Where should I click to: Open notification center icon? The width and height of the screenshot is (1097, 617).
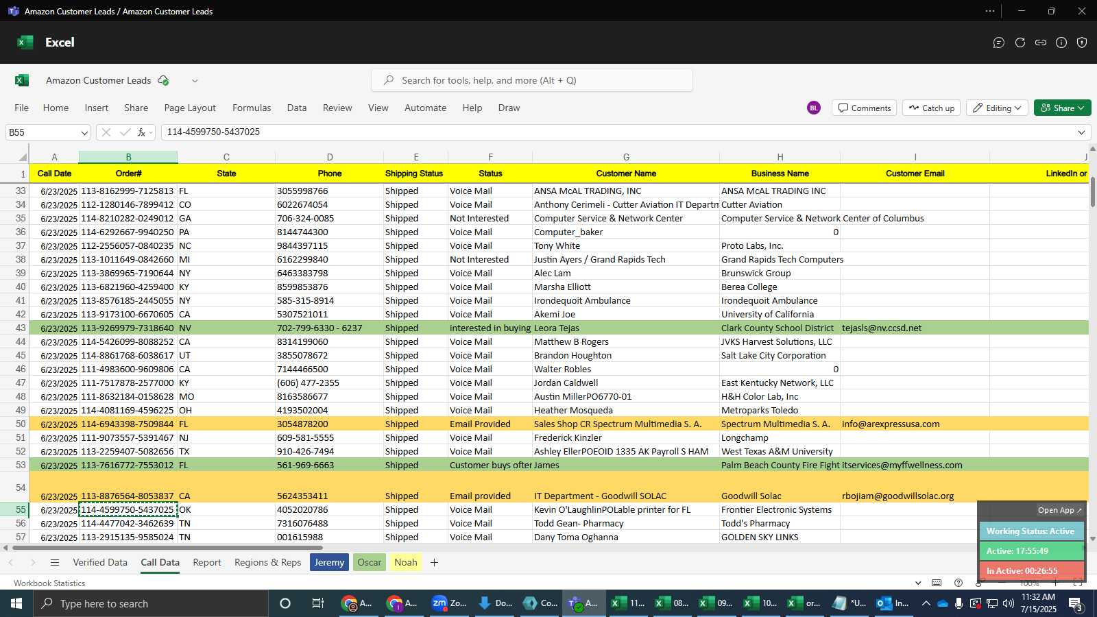point(1076,603)
